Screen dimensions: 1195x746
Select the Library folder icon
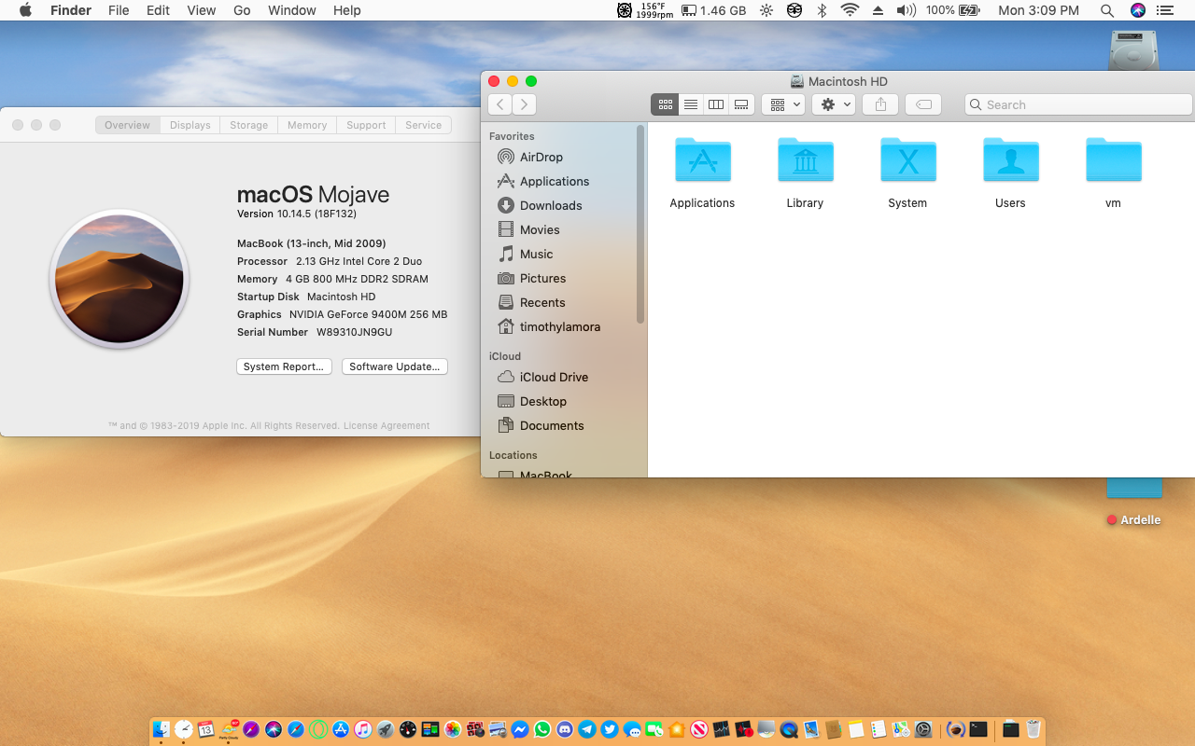click(805, 160)
